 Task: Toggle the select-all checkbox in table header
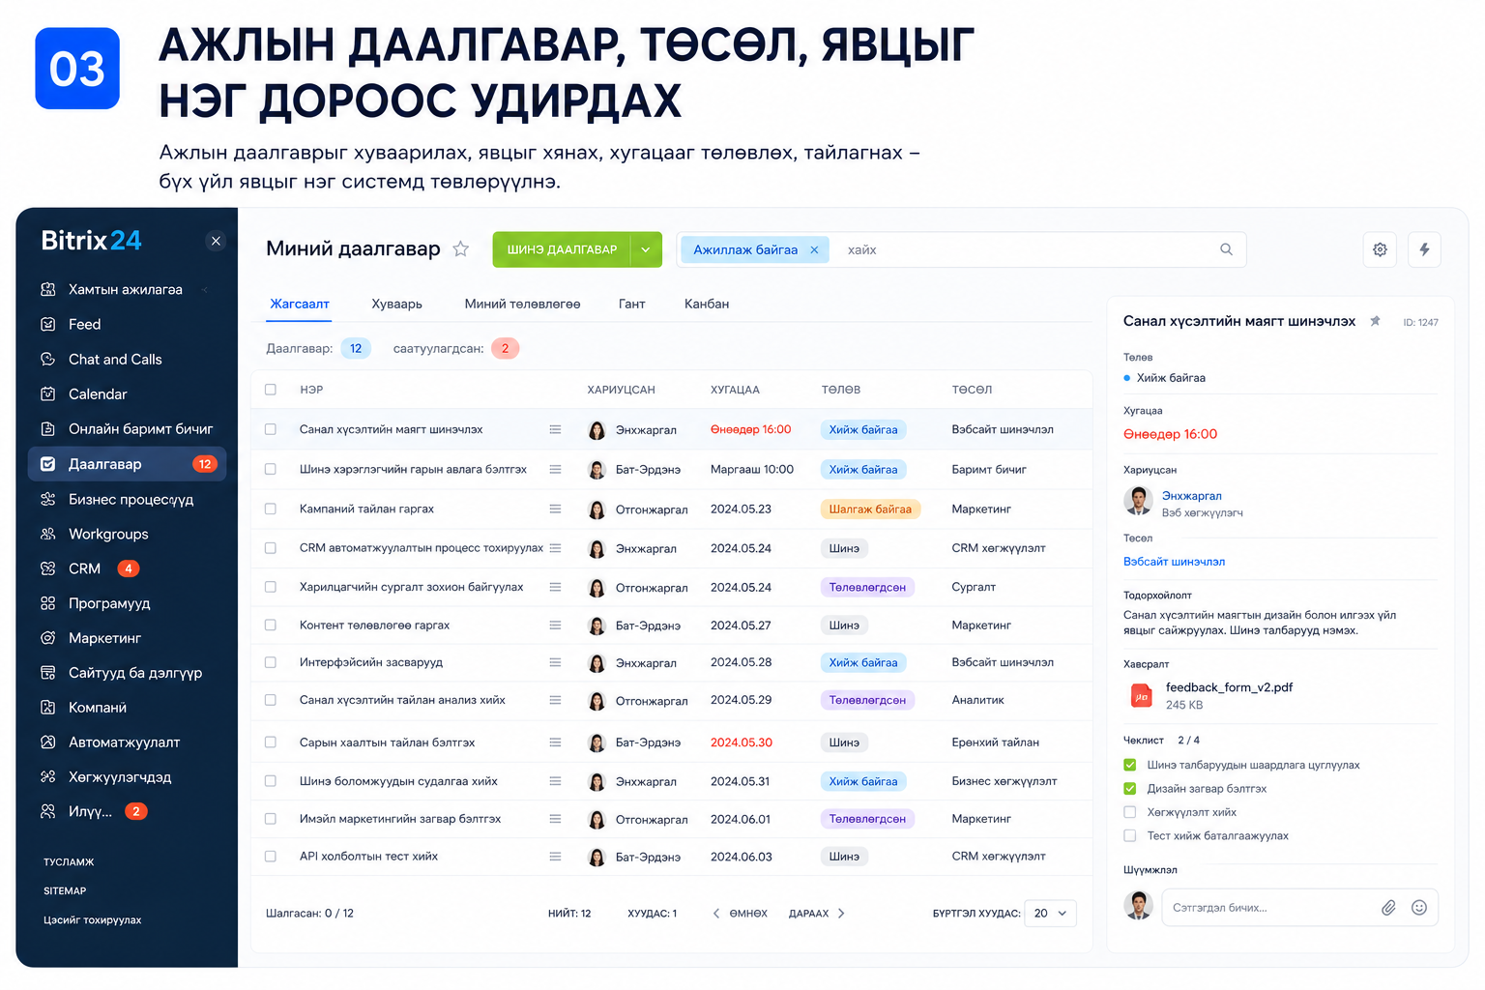tap(271, 390)
